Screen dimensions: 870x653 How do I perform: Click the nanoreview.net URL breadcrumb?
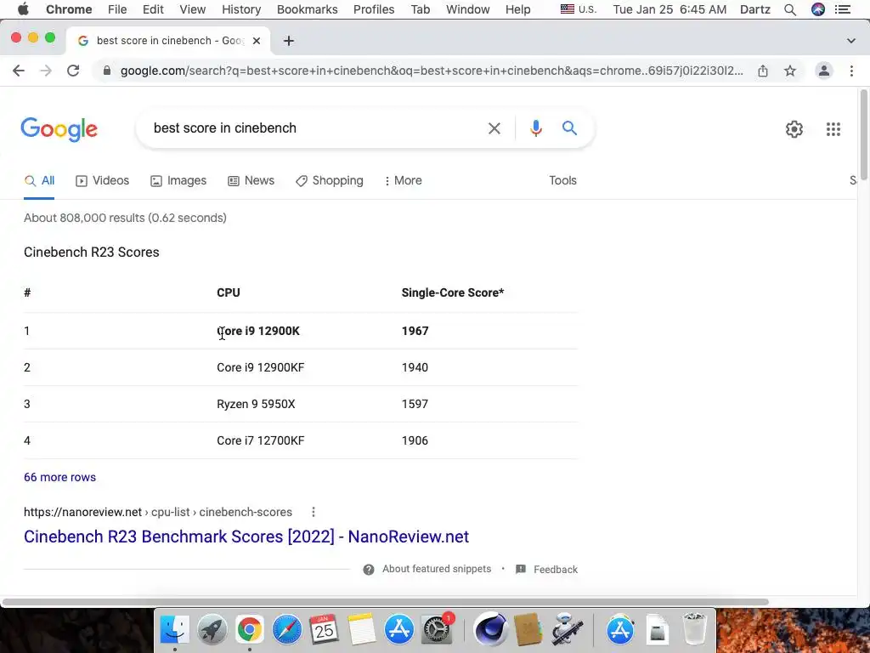tap(158, 512)
